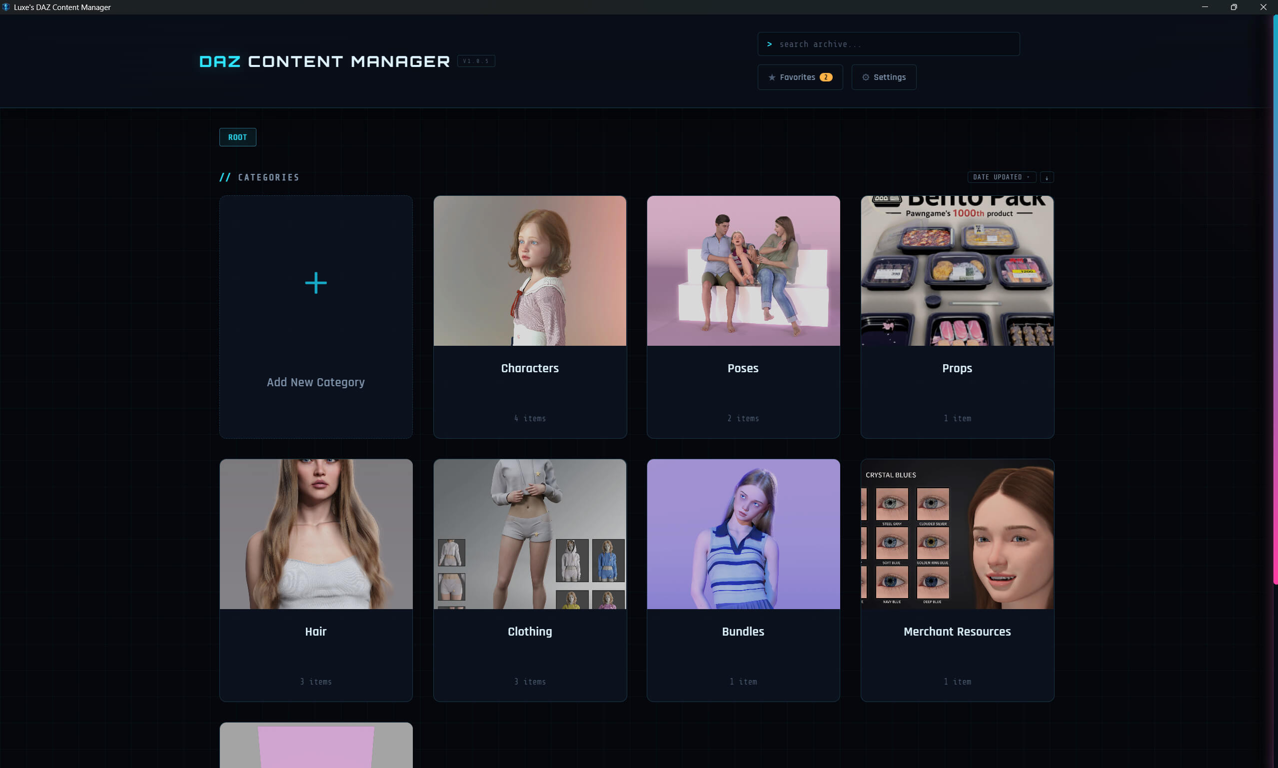Click the Clothing title text

click(529, 632)
